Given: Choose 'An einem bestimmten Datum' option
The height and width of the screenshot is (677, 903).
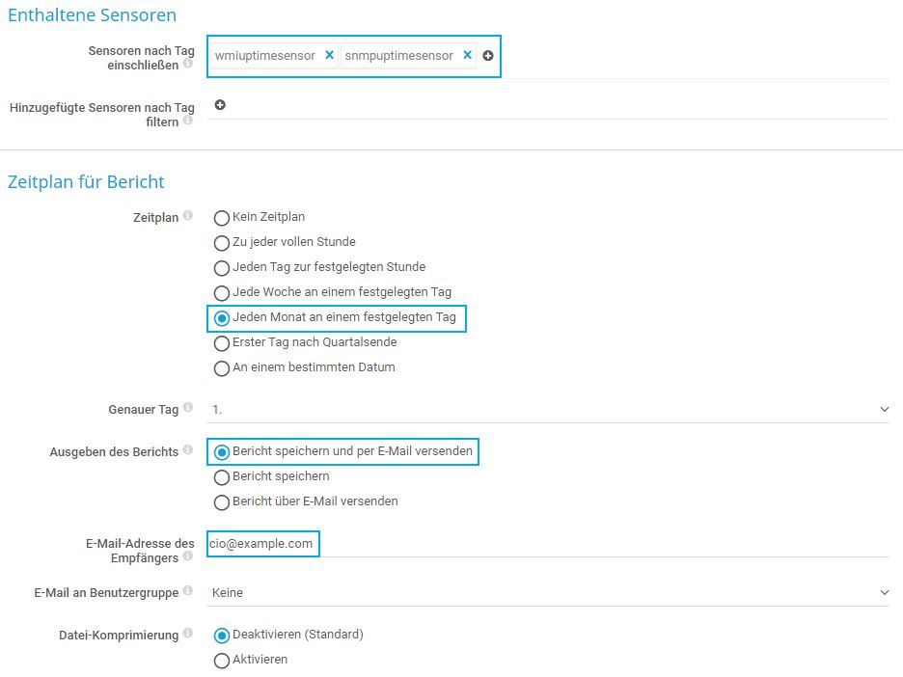Looking at the screenshot, I should click(222, 368).
